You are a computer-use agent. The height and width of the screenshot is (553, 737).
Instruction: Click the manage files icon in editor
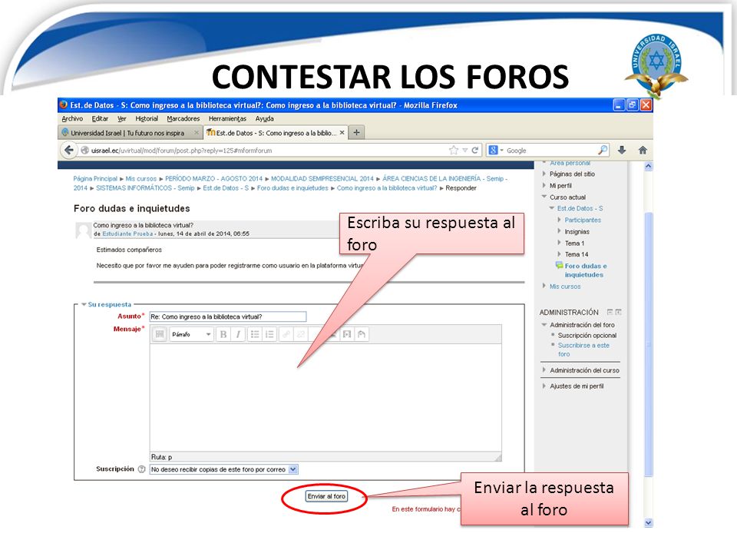coord(362,334)
